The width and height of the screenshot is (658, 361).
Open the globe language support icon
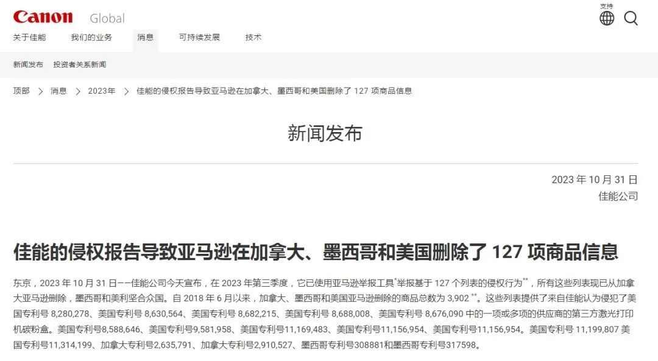[x=606, y=18]
